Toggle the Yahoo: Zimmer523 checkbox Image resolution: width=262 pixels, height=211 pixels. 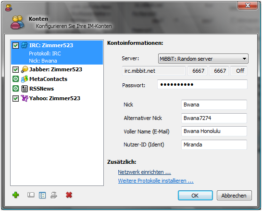click(16, 98)
